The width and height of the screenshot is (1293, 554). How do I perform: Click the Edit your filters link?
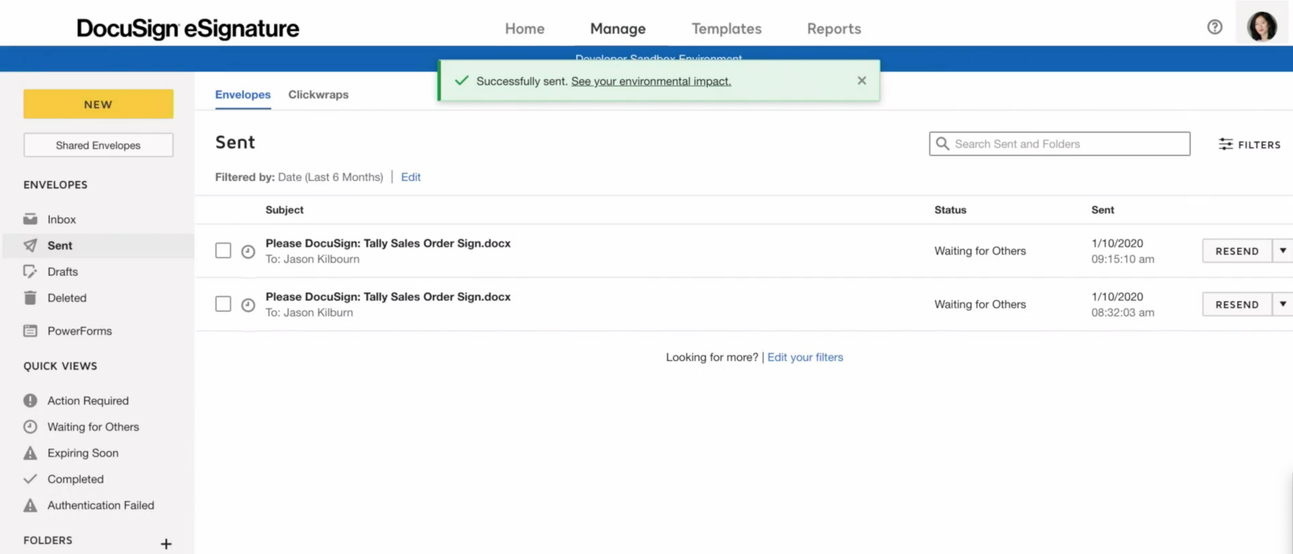805,357
